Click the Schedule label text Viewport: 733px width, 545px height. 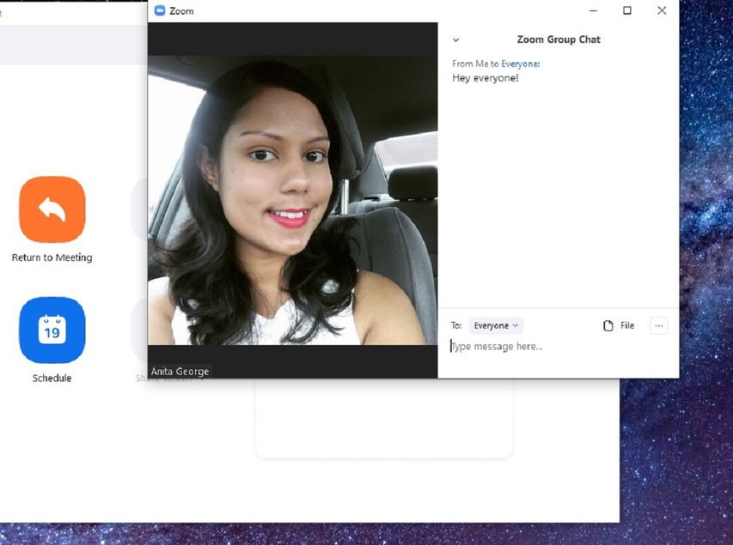click(x=52, y=378)
